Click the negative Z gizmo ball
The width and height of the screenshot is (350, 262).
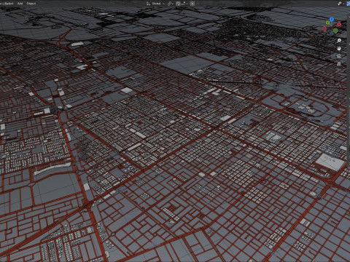332,33
